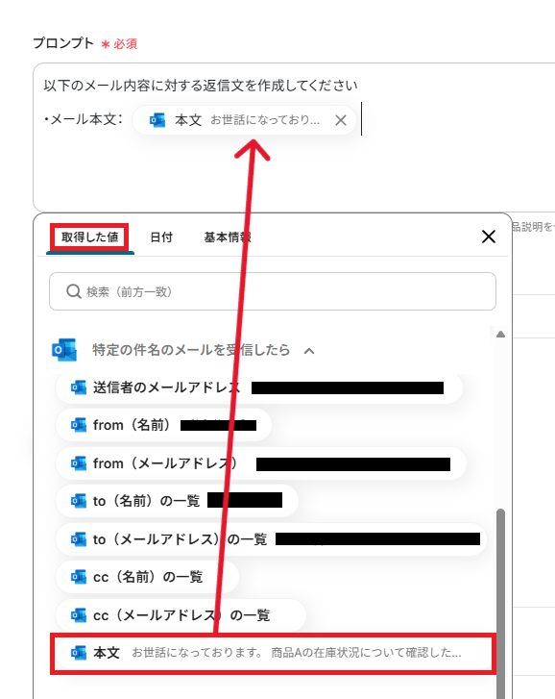Click the 検索（前方一致） search field
Image resolution: width=555 pixels, height=699 pixels.
(x=273, y=291)
